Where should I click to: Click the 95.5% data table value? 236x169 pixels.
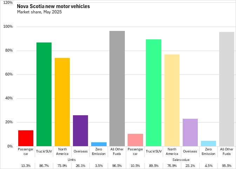pyautogui.click(x=227, y=165)
